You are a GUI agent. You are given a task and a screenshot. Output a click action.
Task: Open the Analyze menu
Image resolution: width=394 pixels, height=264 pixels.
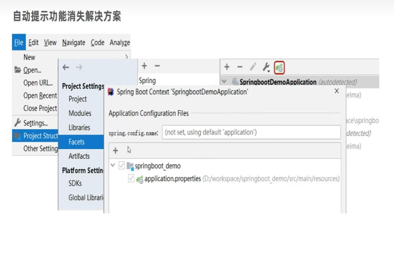tap(120, 42)
